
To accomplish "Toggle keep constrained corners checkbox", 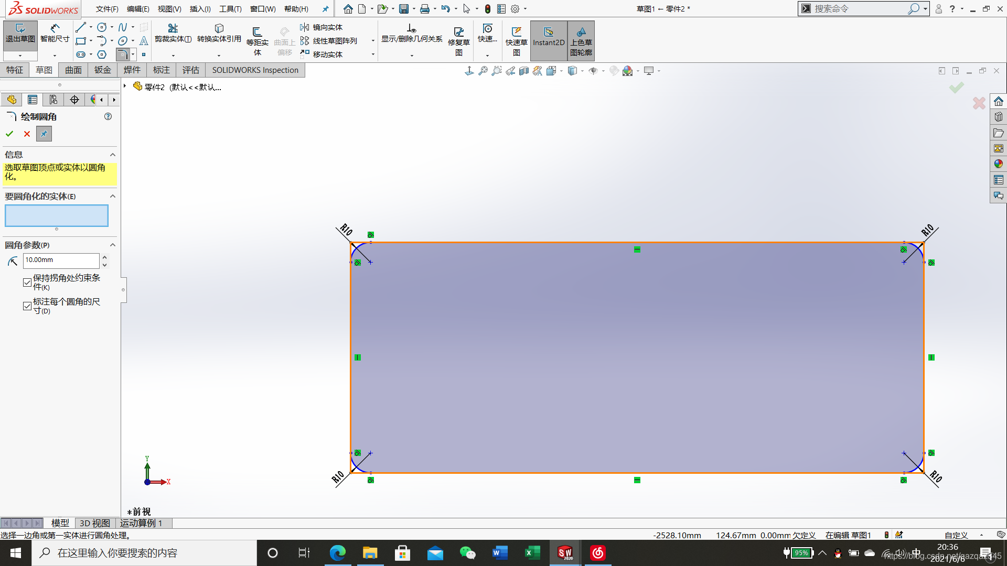I will (x=27, y=282).
